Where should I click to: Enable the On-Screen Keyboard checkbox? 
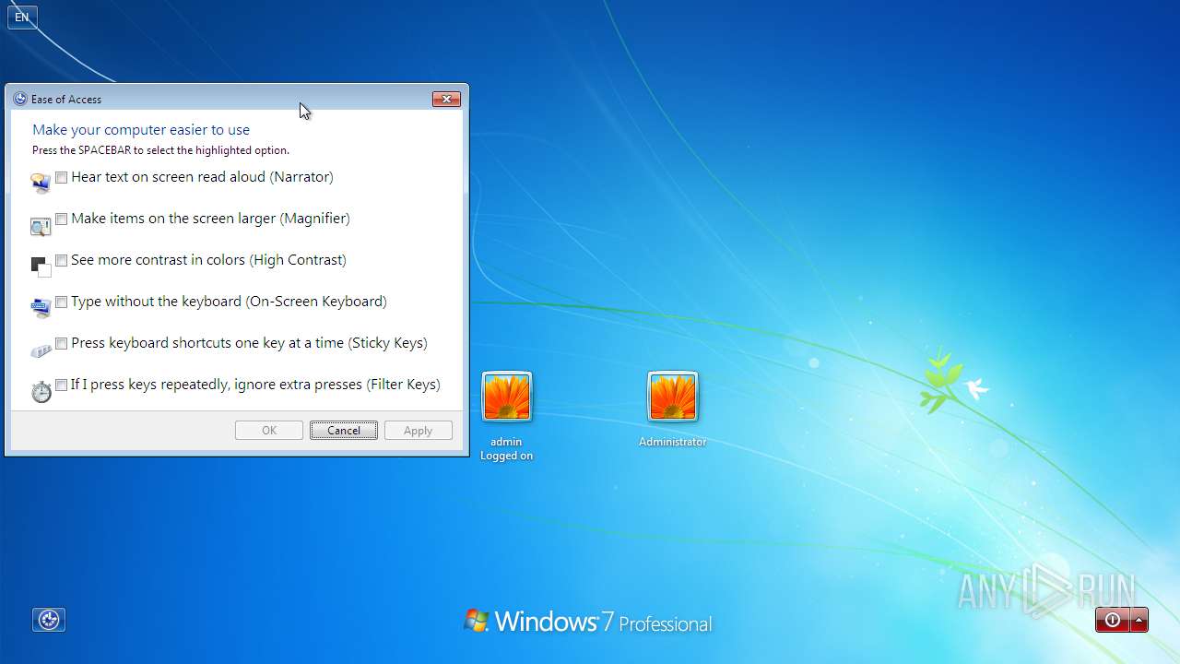tap(62, 302)
